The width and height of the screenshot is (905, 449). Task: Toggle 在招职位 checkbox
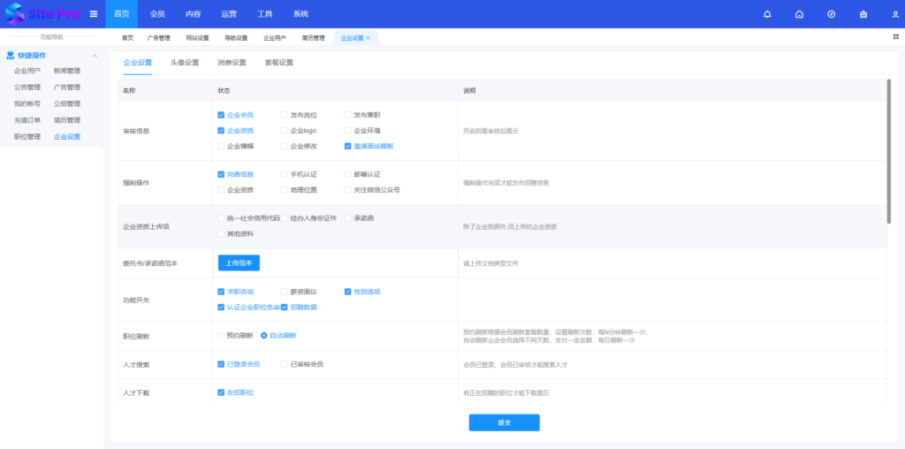pyautogui.click(x=221, y=392)
